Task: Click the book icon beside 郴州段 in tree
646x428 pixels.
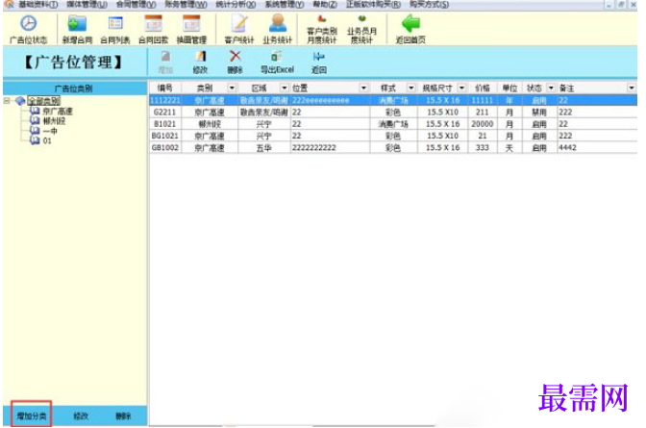Action: (x=35, y=121)
